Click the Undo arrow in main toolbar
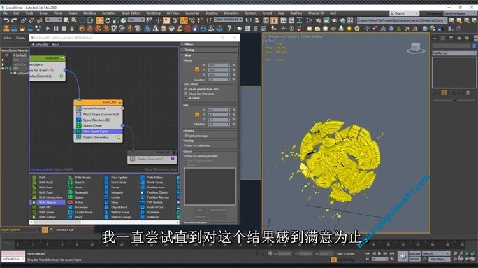 tap(6, 20)
